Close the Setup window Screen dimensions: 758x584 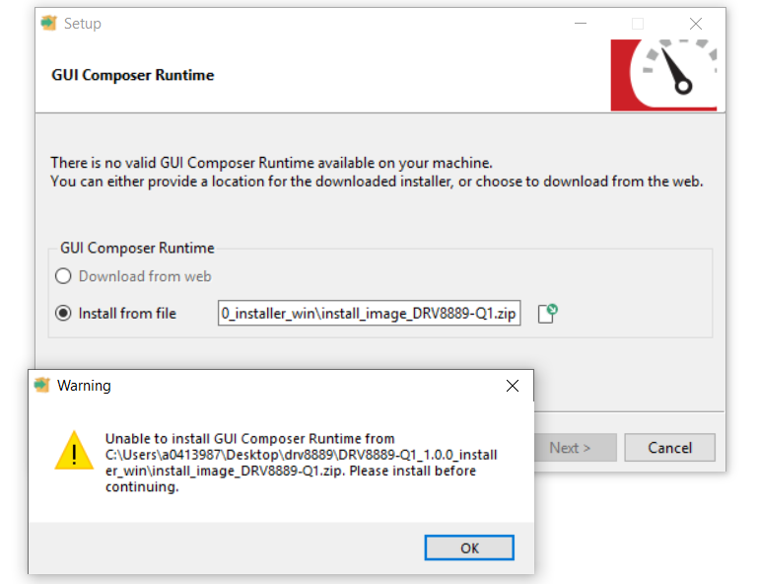click(x=696, y=24)
